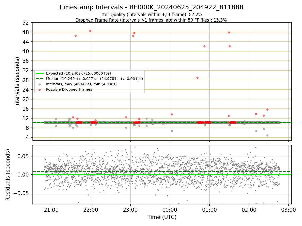Click the 21:00 x-axis tick label
This screenshot has width=302, height=226.
point(51,209)
